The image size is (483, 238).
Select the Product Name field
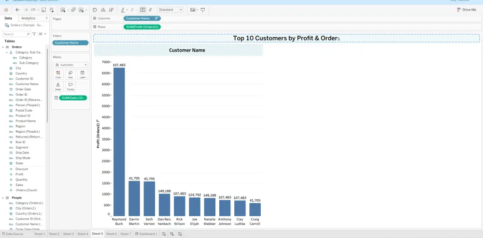(26, 121)
